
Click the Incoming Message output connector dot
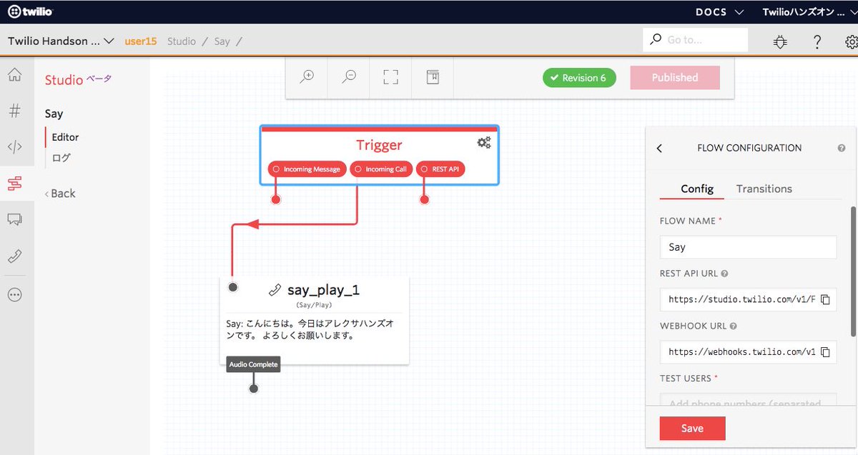(x=276, y=199)
